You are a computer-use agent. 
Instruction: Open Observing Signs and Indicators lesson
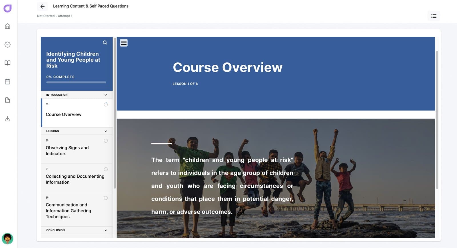[x=77, y=149]
